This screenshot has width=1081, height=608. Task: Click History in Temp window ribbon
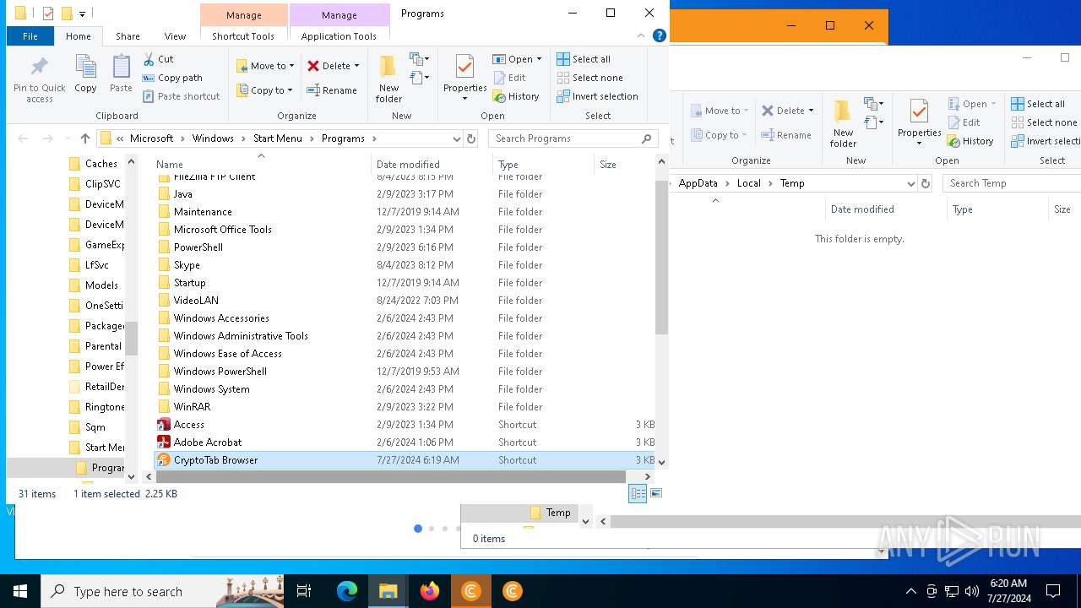pyautogui.click(x=970, y=141)
